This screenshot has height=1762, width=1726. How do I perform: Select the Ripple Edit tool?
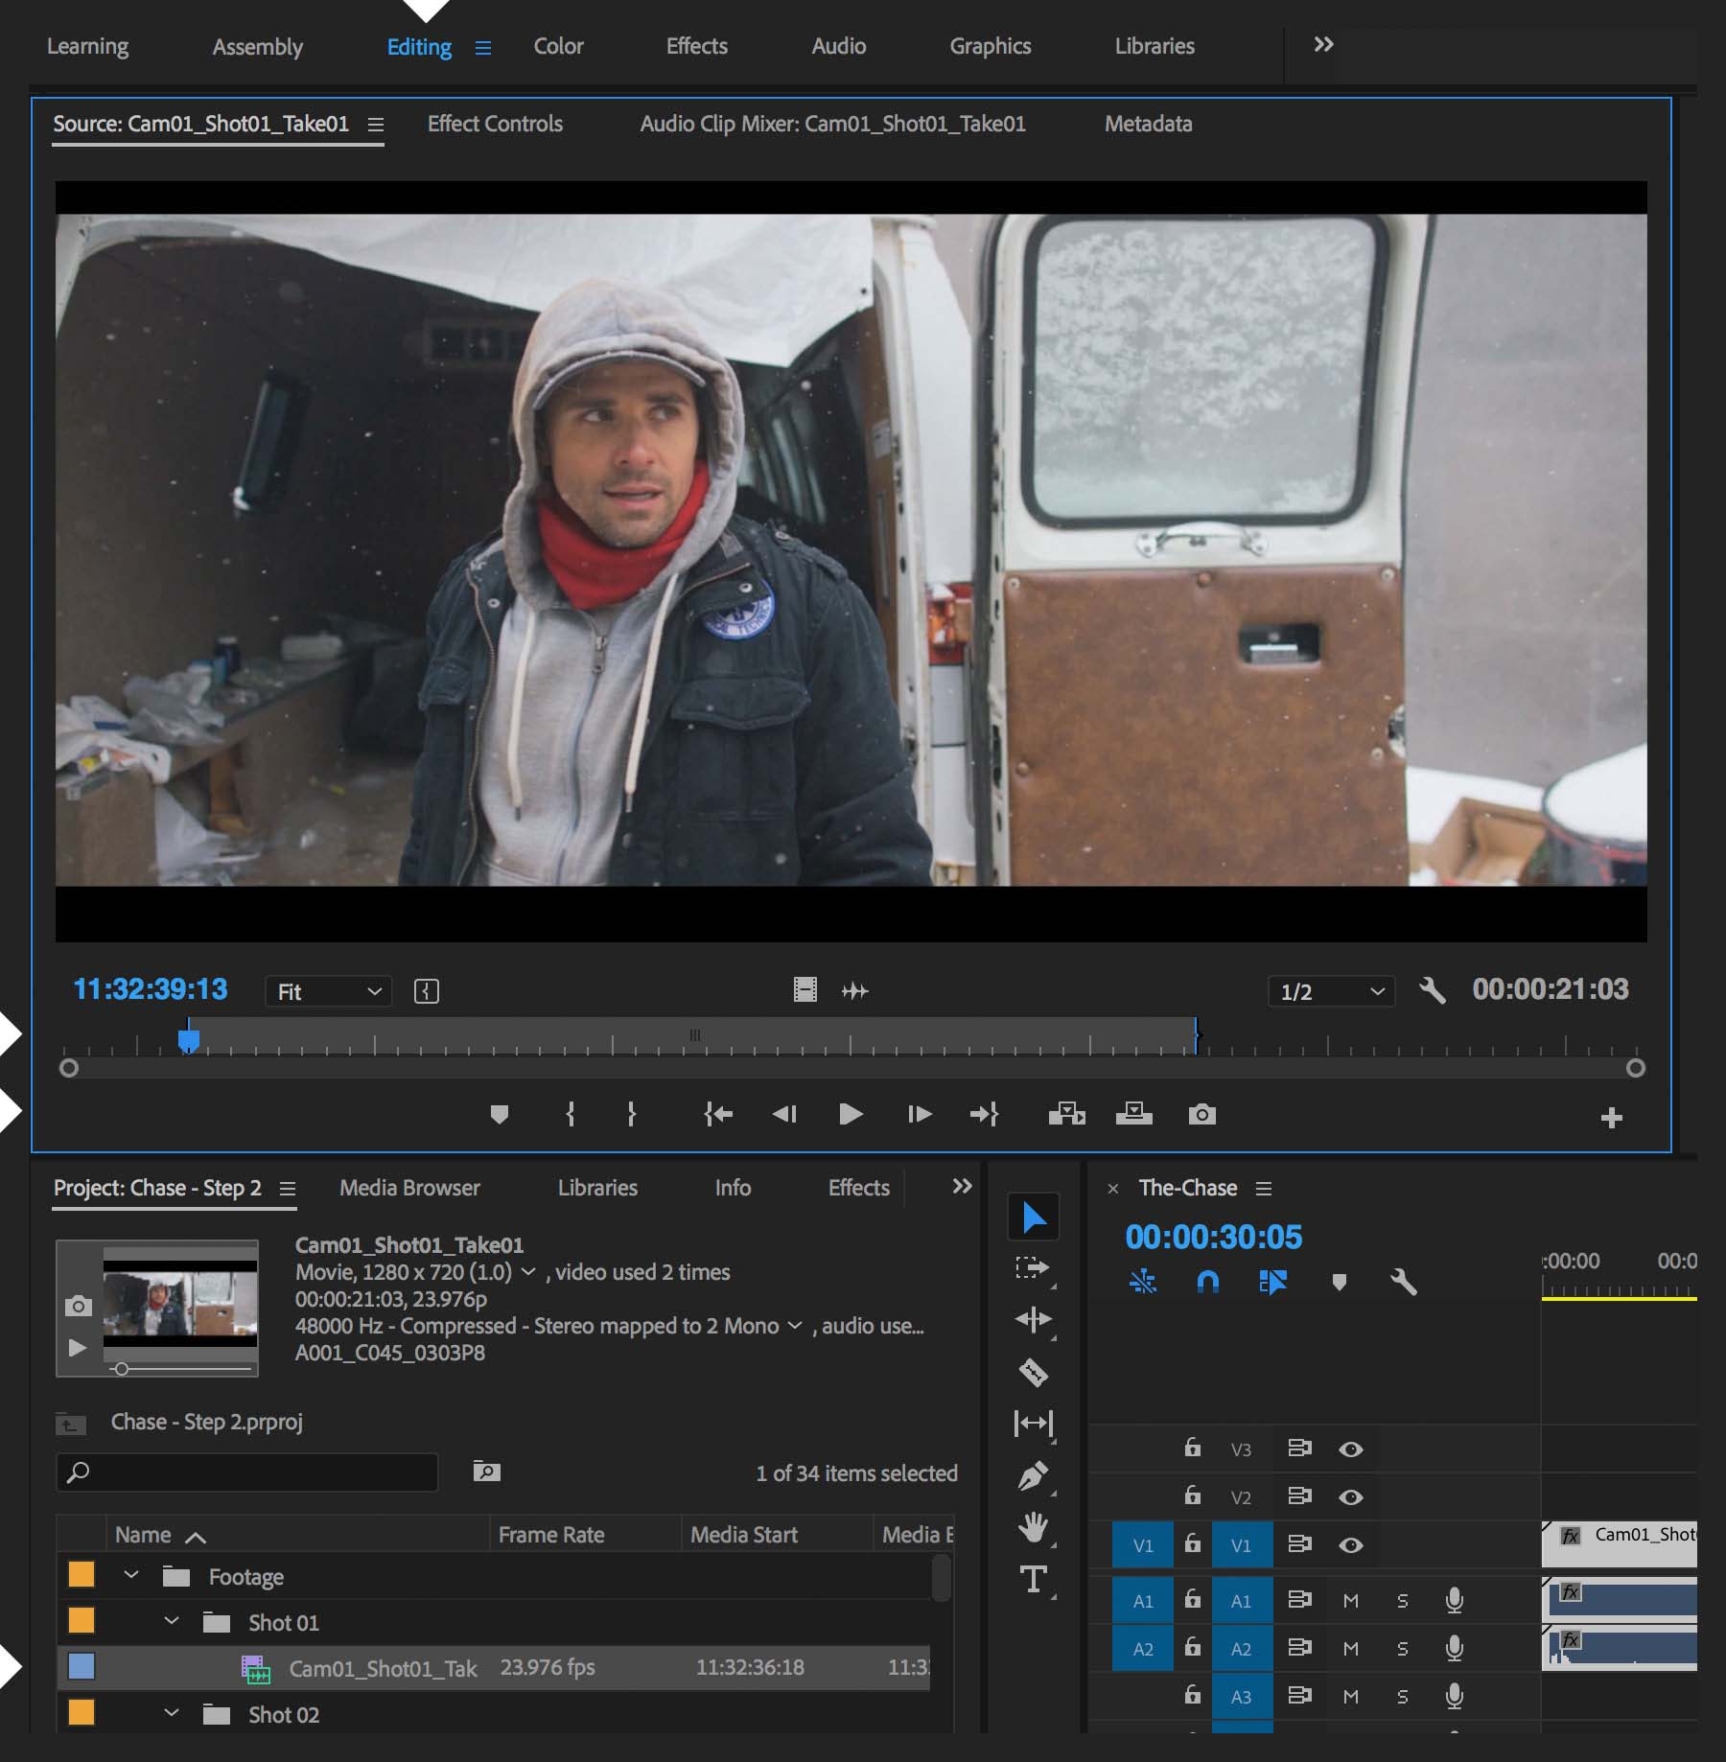1033,1320
